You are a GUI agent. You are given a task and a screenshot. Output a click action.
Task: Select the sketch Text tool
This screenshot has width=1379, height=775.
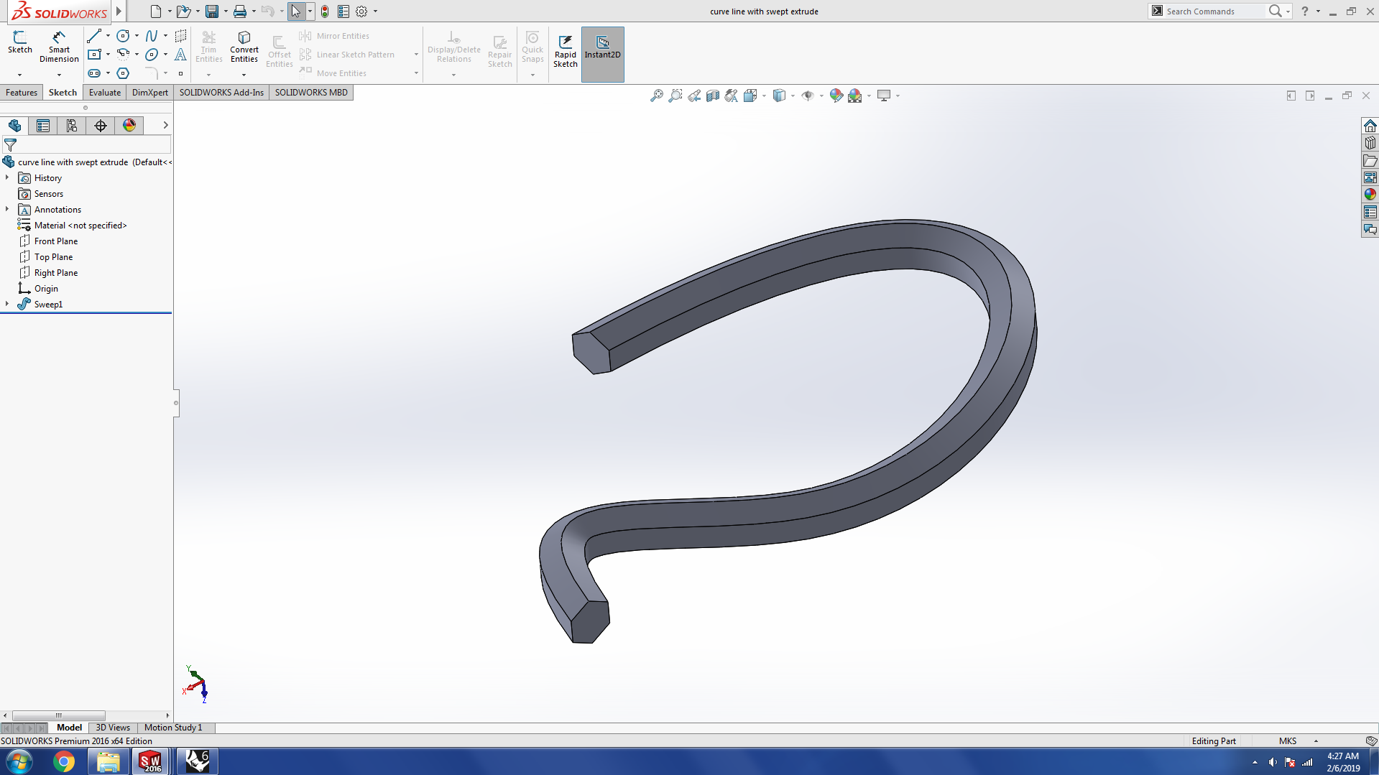click(180, 55)
